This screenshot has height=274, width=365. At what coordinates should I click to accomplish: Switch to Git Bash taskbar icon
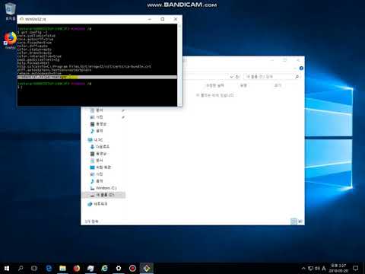[x=147, y=268]
